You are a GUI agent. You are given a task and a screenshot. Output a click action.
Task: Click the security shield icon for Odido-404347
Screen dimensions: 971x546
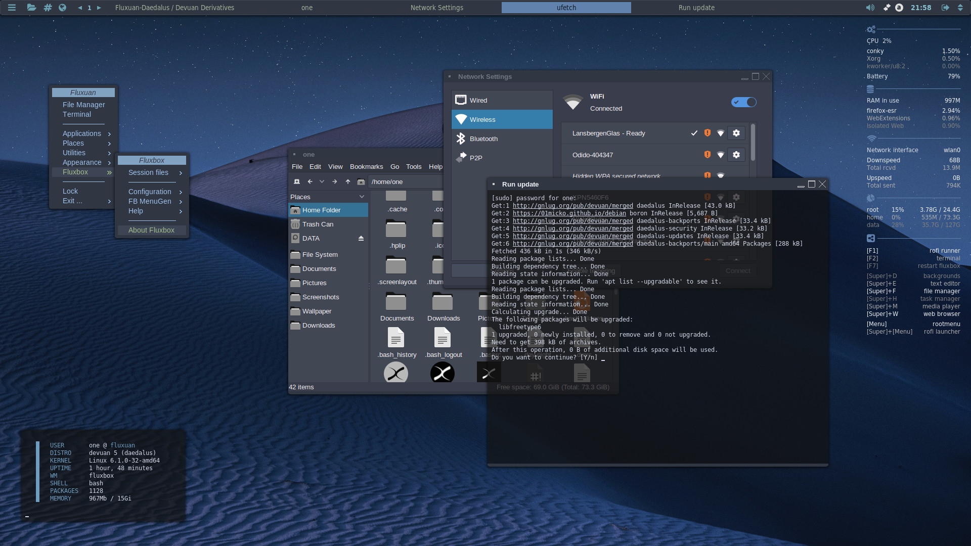click(x=708, y=155)
